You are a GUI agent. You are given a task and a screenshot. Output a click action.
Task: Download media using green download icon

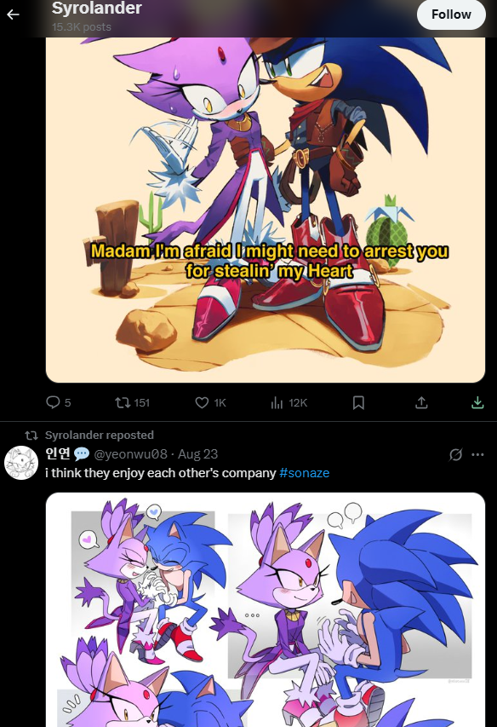pyautogui.click(x=477, y=402)
